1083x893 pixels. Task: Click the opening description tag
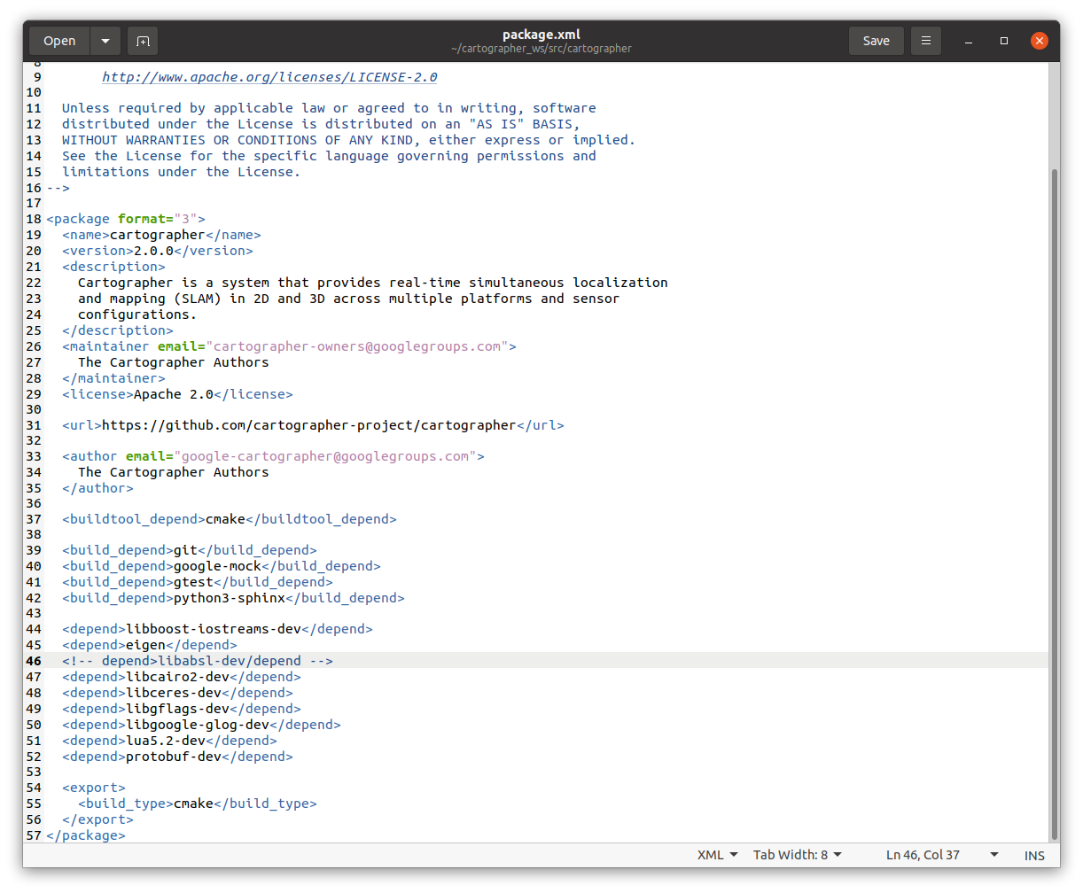(113, 267)
